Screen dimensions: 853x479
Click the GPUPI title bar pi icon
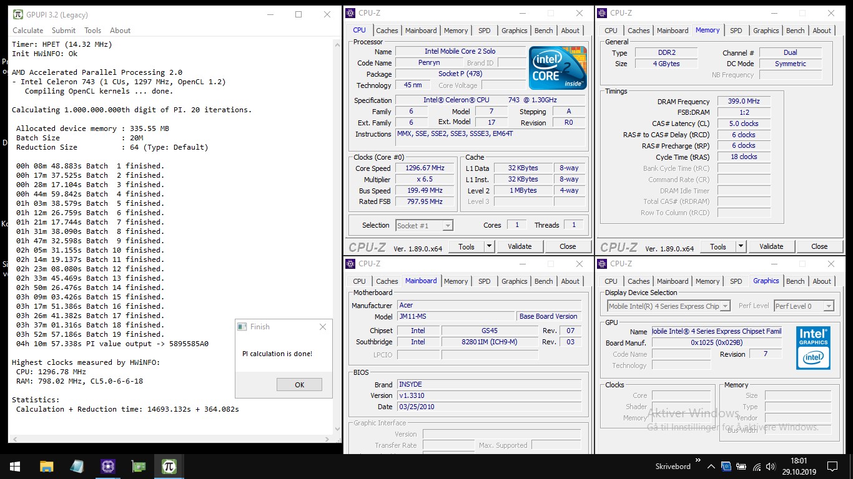17,14
